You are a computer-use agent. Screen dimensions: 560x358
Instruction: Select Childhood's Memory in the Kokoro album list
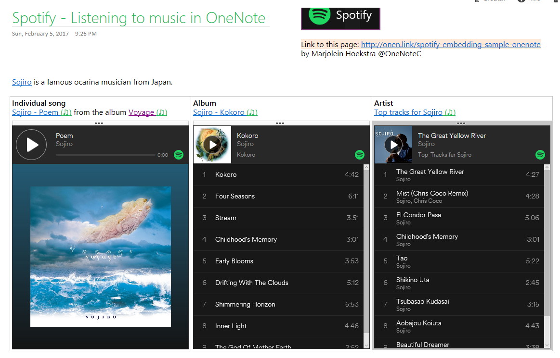(278, 240)
